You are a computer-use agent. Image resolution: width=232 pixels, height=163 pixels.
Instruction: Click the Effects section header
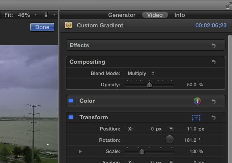click(x=146, y=45)
